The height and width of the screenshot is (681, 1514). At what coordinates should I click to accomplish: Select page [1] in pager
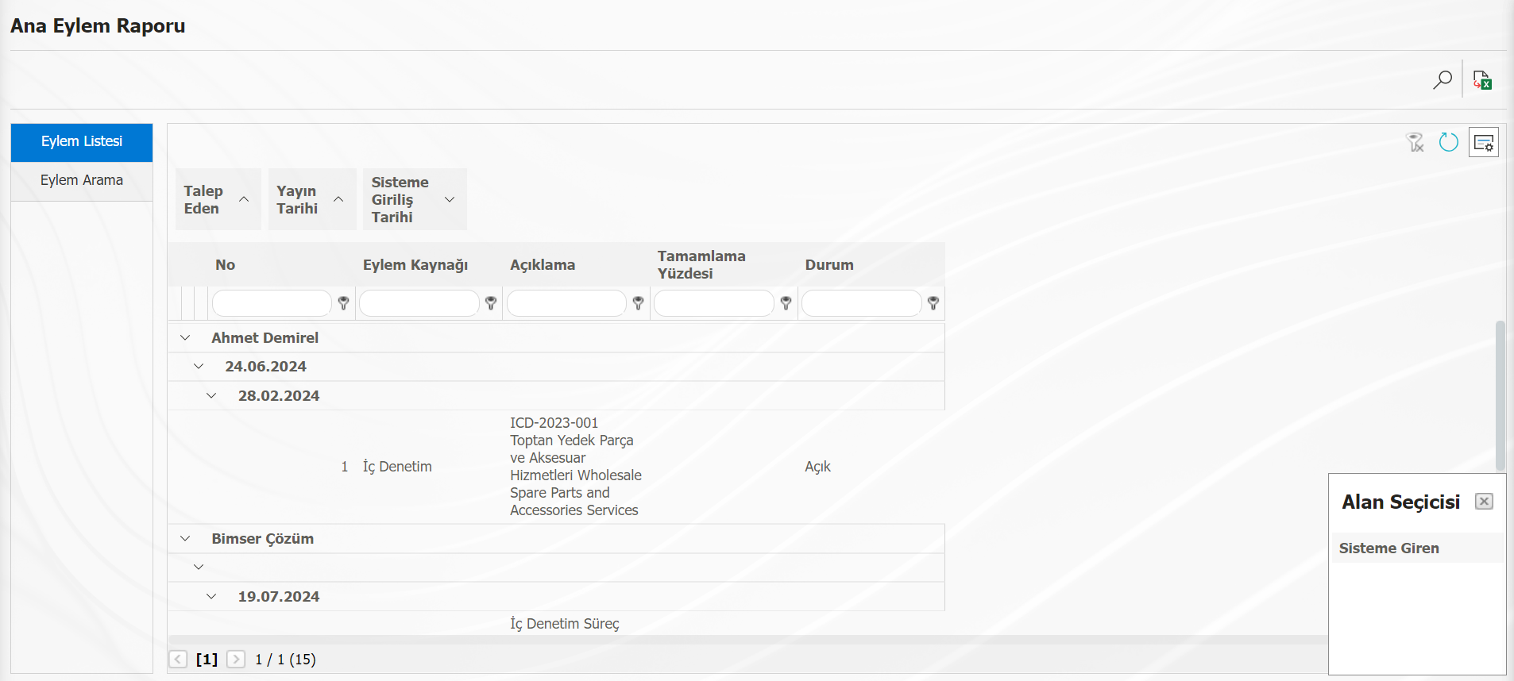pyautogui.click(x=207, y=660)
